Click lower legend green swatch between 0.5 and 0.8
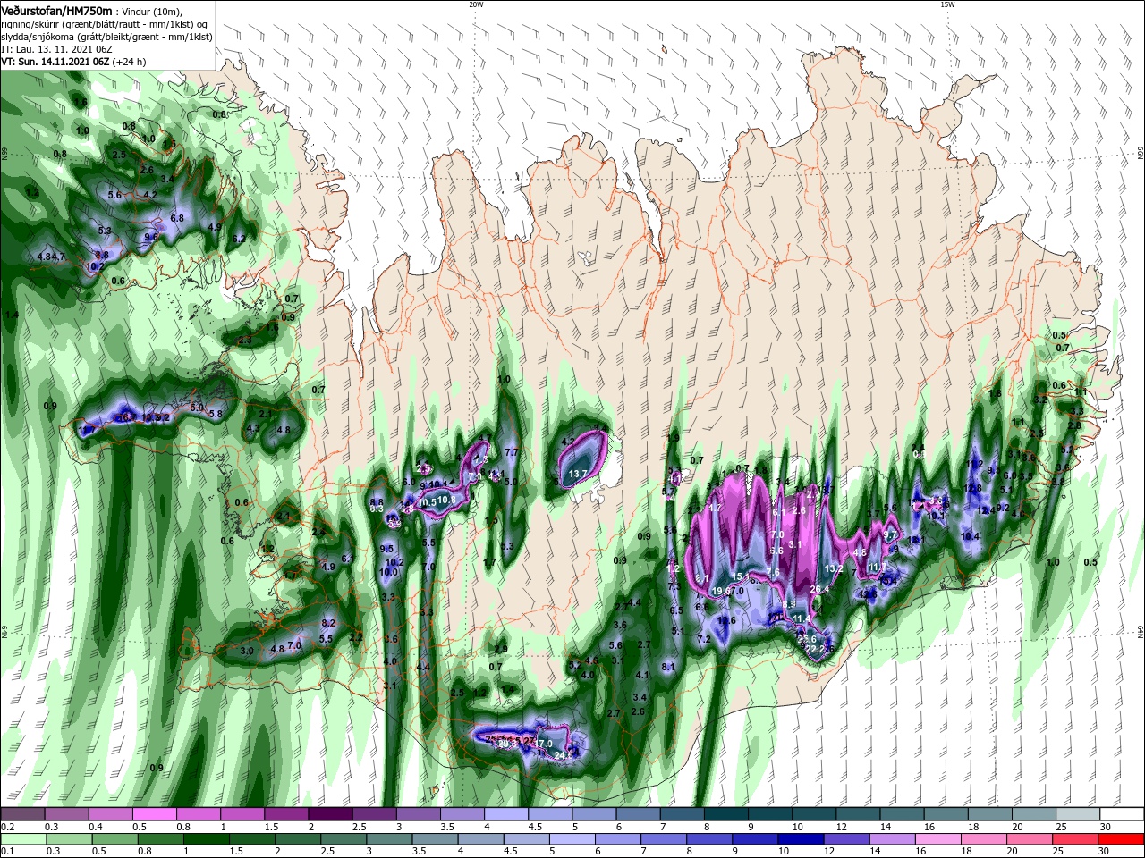Image resolution: width=1145 pixels, height=858 pixels. 114,839
